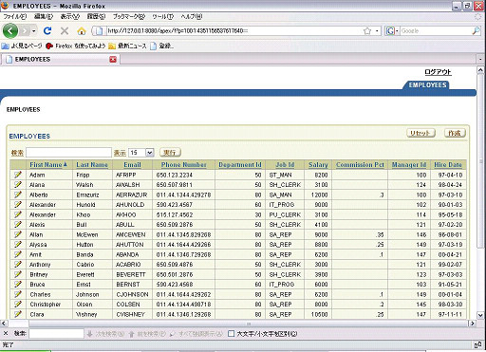Sort by Hire Date column header
The image size is (486, 352).
448,165
